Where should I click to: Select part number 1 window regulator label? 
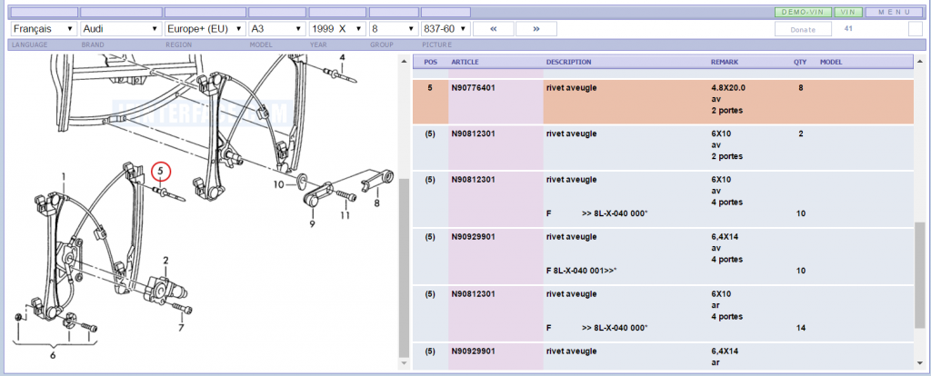pyautogui.click(x=64, y=174)
